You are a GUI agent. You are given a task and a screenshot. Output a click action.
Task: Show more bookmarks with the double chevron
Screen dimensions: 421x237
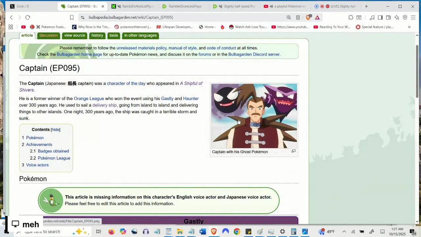(409, 27)
